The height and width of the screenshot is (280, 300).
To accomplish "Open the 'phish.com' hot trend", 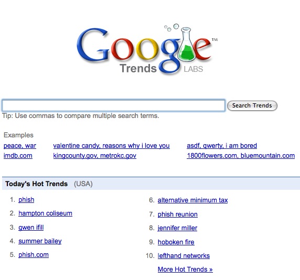I will pos(34,255).
